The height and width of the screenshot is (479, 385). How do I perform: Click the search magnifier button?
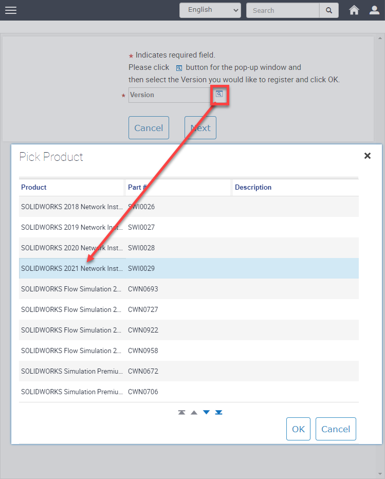point(329,10)
